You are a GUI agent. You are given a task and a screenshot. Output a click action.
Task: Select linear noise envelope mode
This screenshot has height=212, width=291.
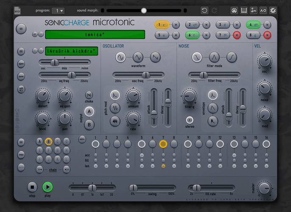coord(213,108)
